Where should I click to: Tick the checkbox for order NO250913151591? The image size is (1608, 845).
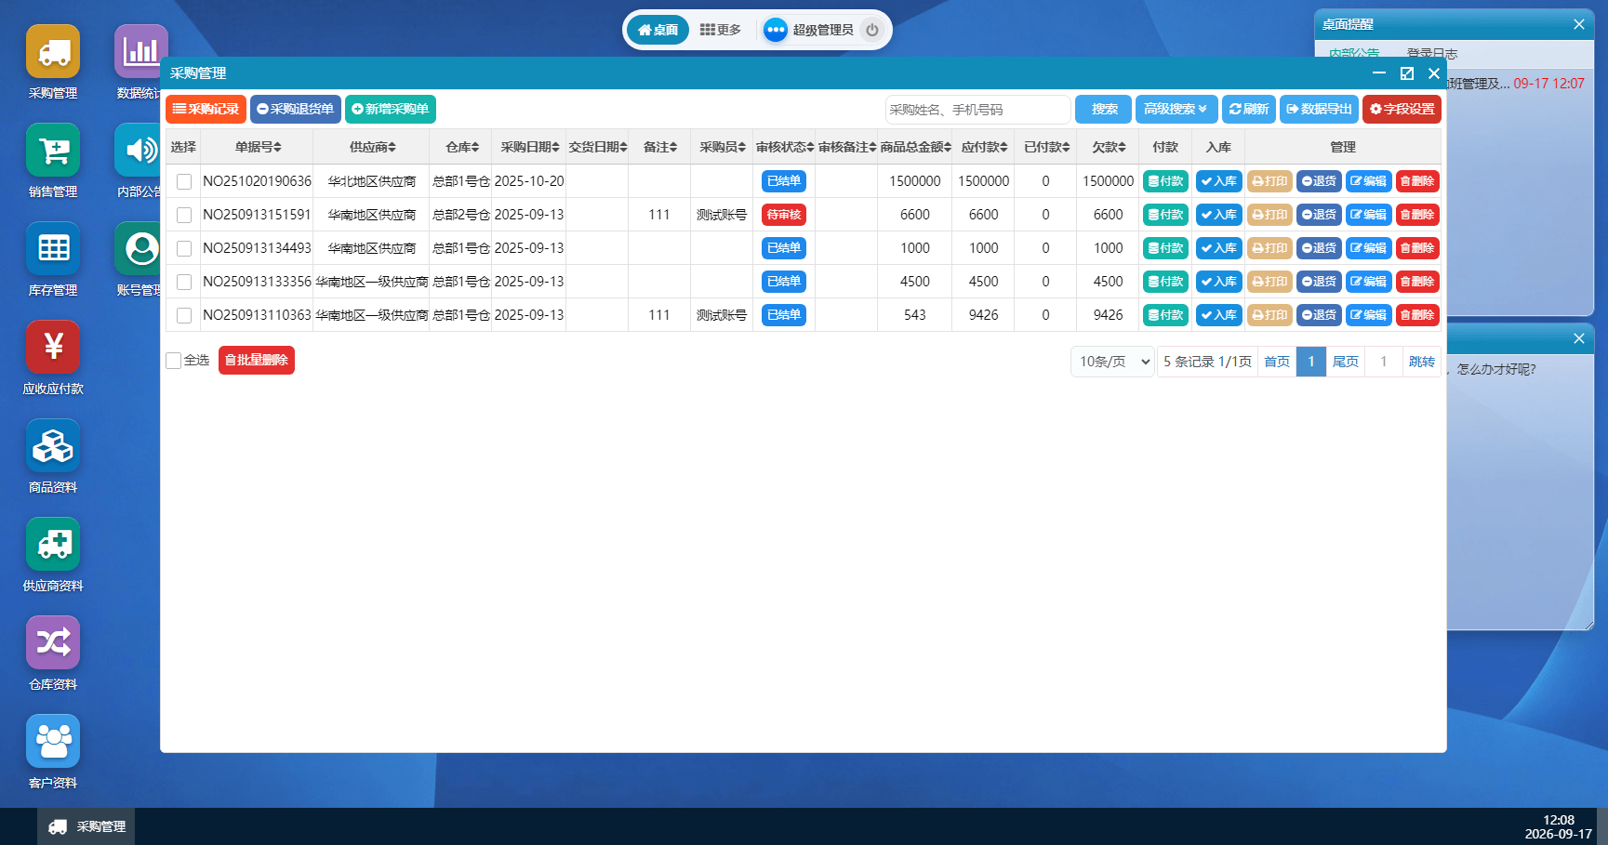[x=184, y=215]
